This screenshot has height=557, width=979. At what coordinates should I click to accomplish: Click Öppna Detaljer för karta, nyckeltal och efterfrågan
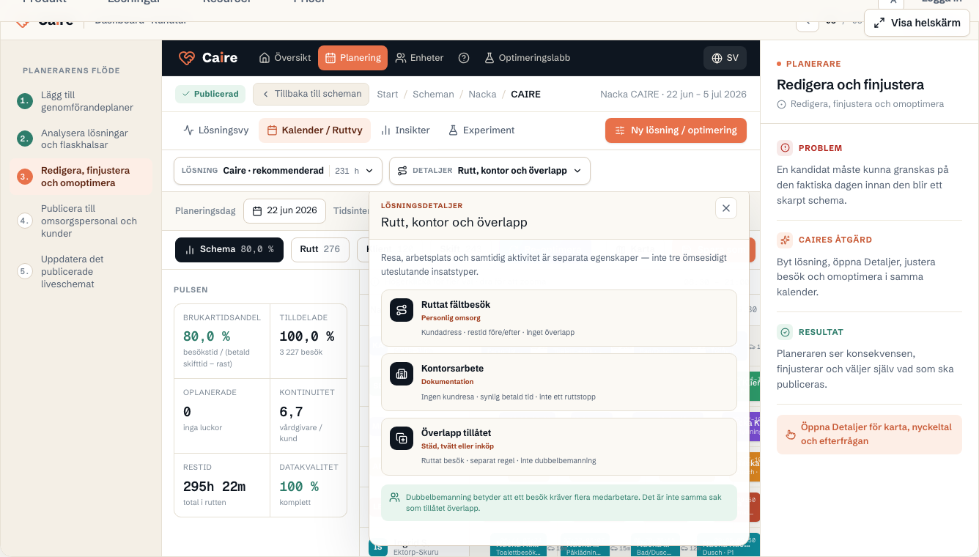[869, 435]
